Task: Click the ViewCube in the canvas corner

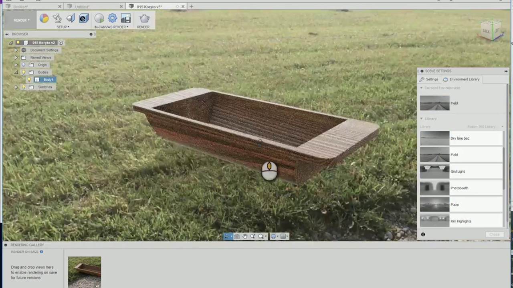Action: tap(491, 30)
